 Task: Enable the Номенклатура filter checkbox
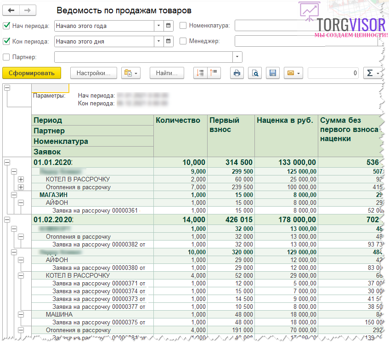[x=183, y=26]
